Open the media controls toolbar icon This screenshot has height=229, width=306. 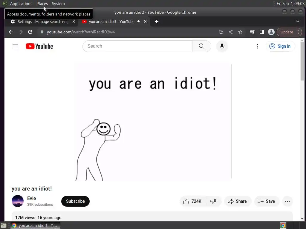[252, 32]
